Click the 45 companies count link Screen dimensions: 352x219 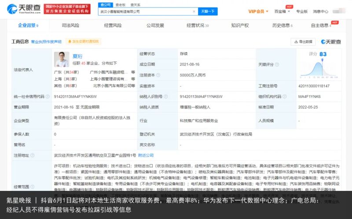tap(83, 63)
